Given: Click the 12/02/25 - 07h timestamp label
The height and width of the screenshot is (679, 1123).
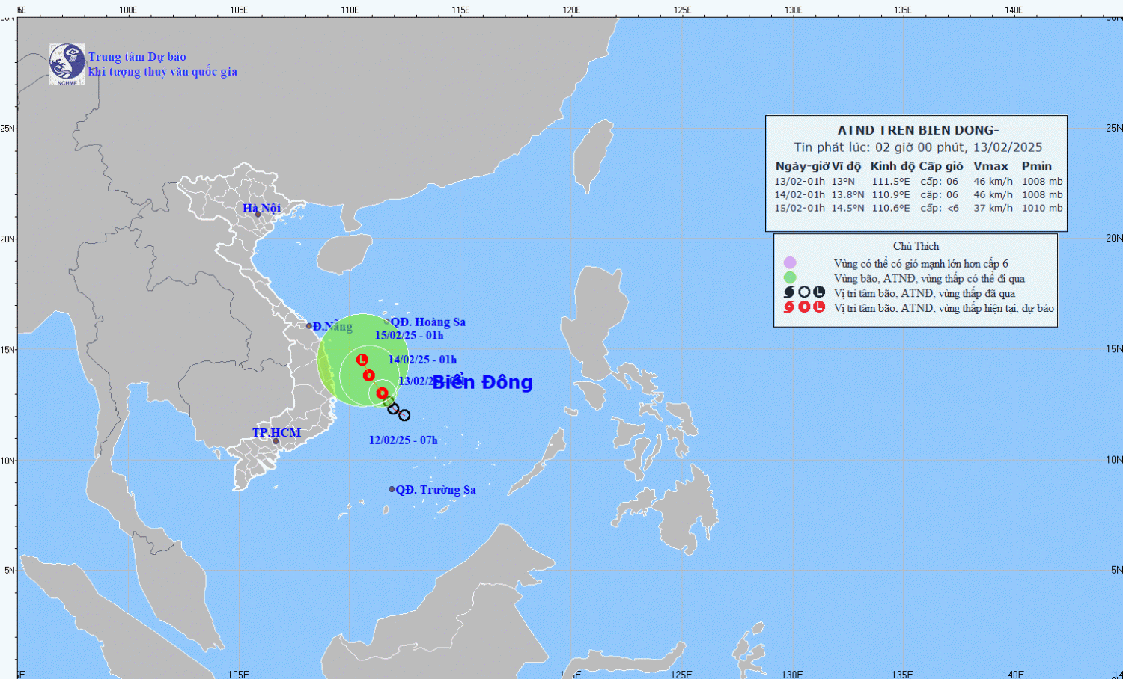Looking at the screenshot, I should coord(403,440).
